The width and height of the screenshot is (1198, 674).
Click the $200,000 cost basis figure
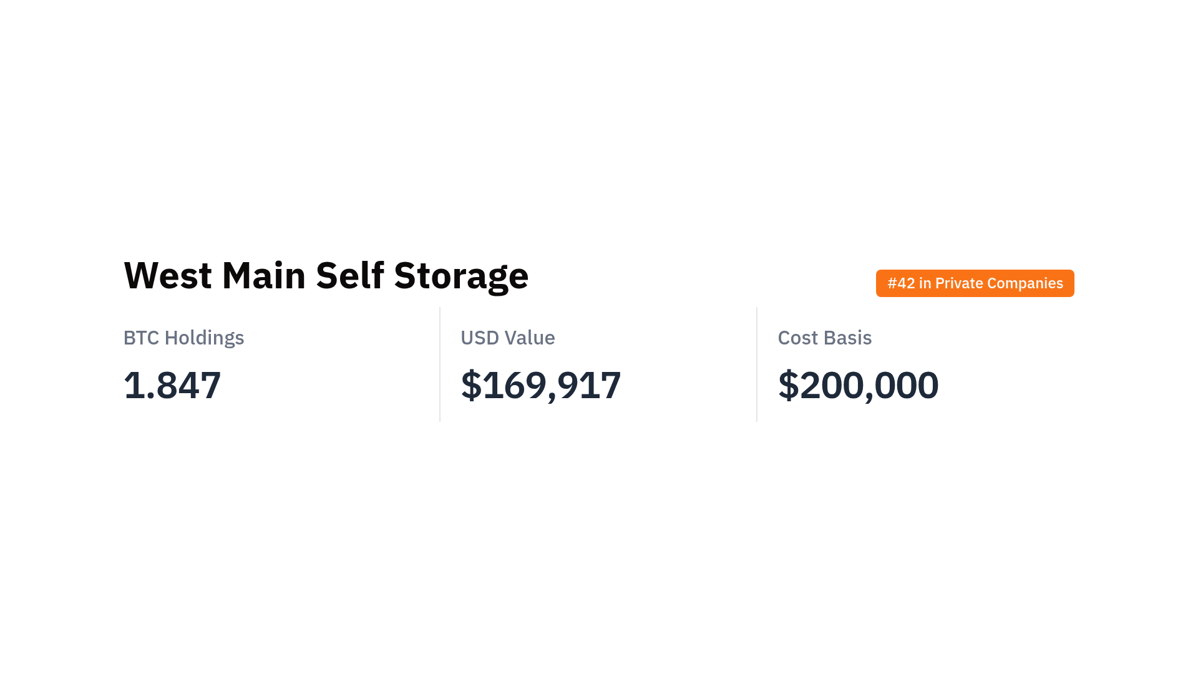[858, 385]
